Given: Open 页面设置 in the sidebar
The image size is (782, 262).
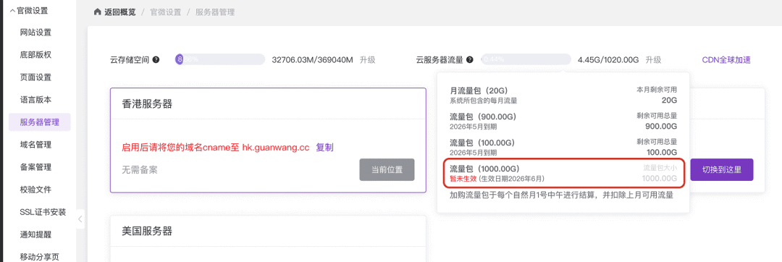Looking at the screenshot, I should tap(35, 77).
